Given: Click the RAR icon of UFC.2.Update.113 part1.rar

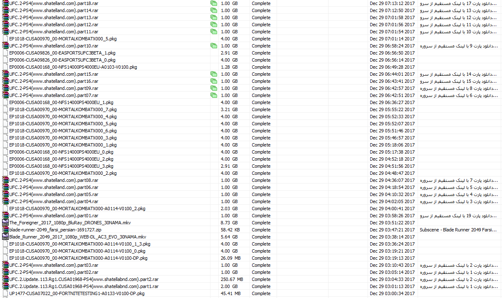Looking at the screenshot, I should click(5, 286).
